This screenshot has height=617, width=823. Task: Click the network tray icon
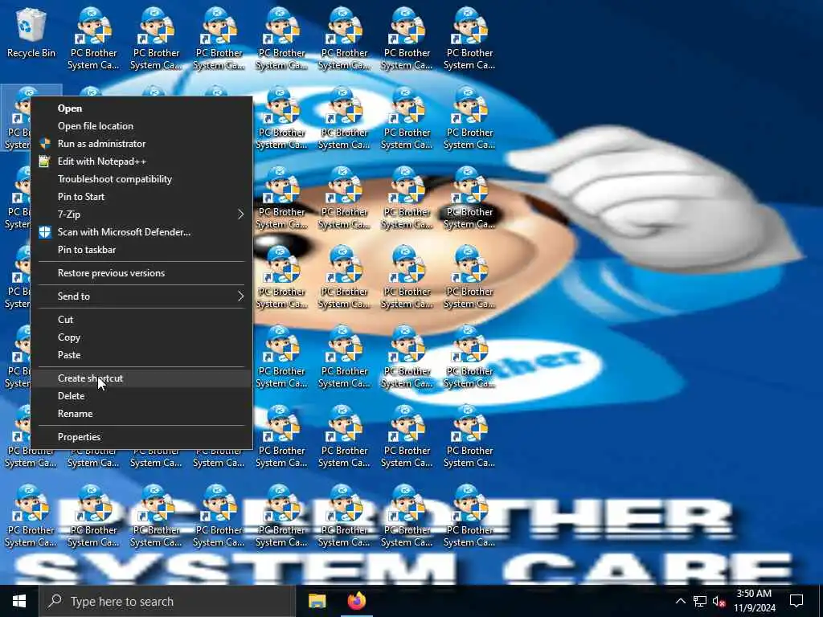click(700, 601)
